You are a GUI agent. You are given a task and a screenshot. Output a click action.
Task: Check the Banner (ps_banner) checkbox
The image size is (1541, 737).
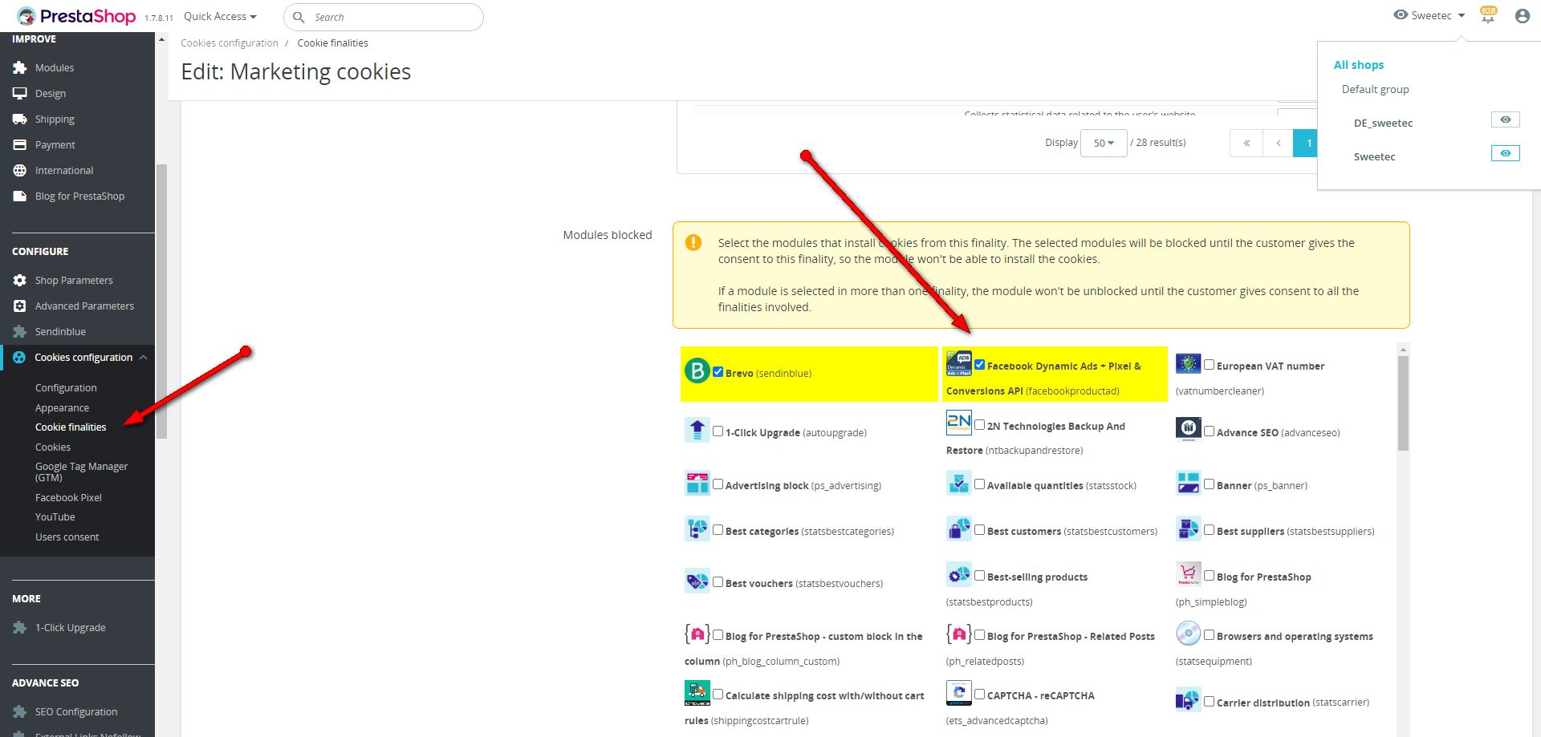point(1210,484)
